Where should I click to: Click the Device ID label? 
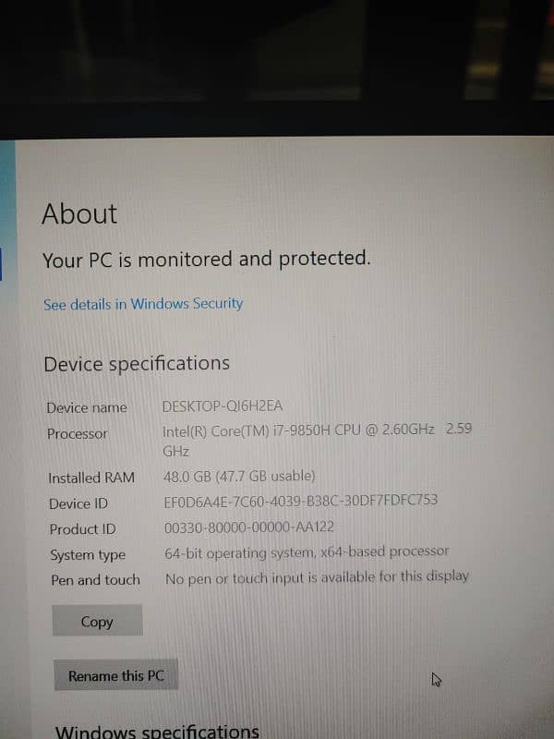[x=78, y=503]
